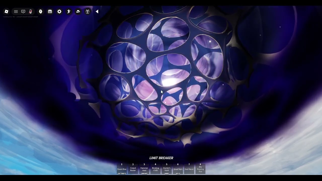Image resolution: width=322 pixels, height=181 pixels.
Task: Open the chat window icon
Action: (23, 12)
